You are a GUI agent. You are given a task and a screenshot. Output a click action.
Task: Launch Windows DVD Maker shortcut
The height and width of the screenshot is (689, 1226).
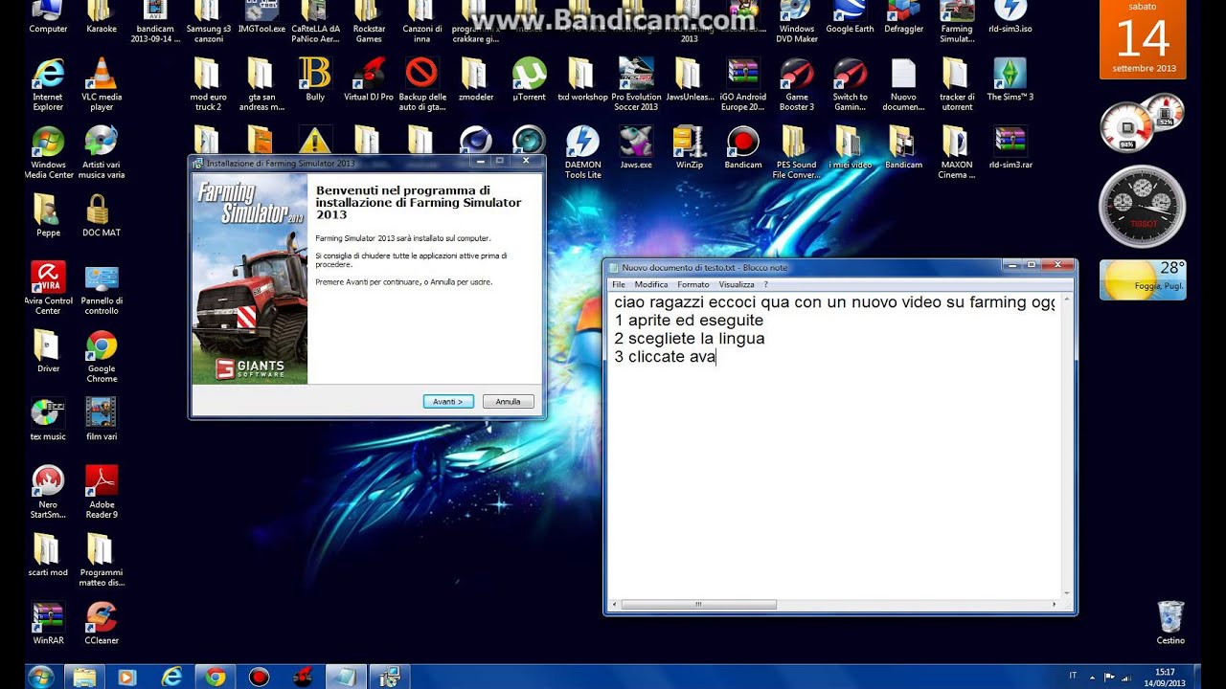click(797, 22)
